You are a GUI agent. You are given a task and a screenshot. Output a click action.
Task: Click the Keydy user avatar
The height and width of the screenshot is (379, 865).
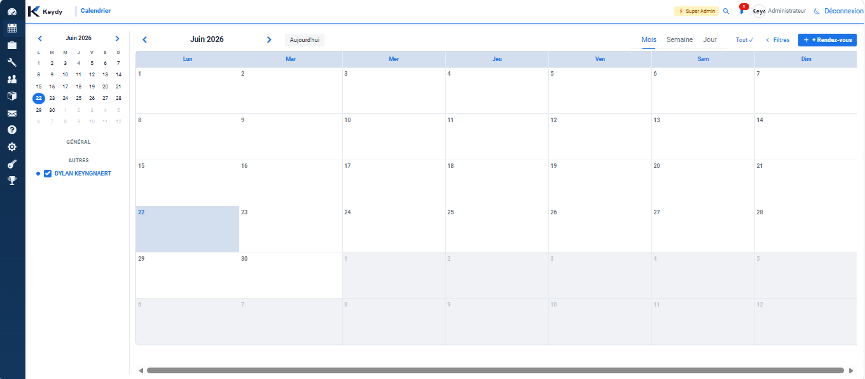(759, 11)
